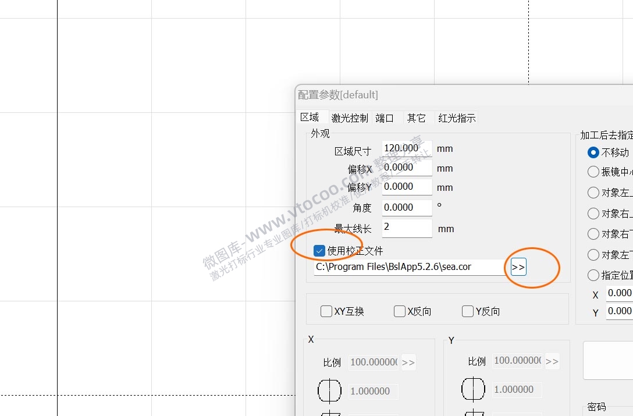Click the 区域尺寸 value field
The height and width of the screenshot is (416, 633).
(406, 148)
